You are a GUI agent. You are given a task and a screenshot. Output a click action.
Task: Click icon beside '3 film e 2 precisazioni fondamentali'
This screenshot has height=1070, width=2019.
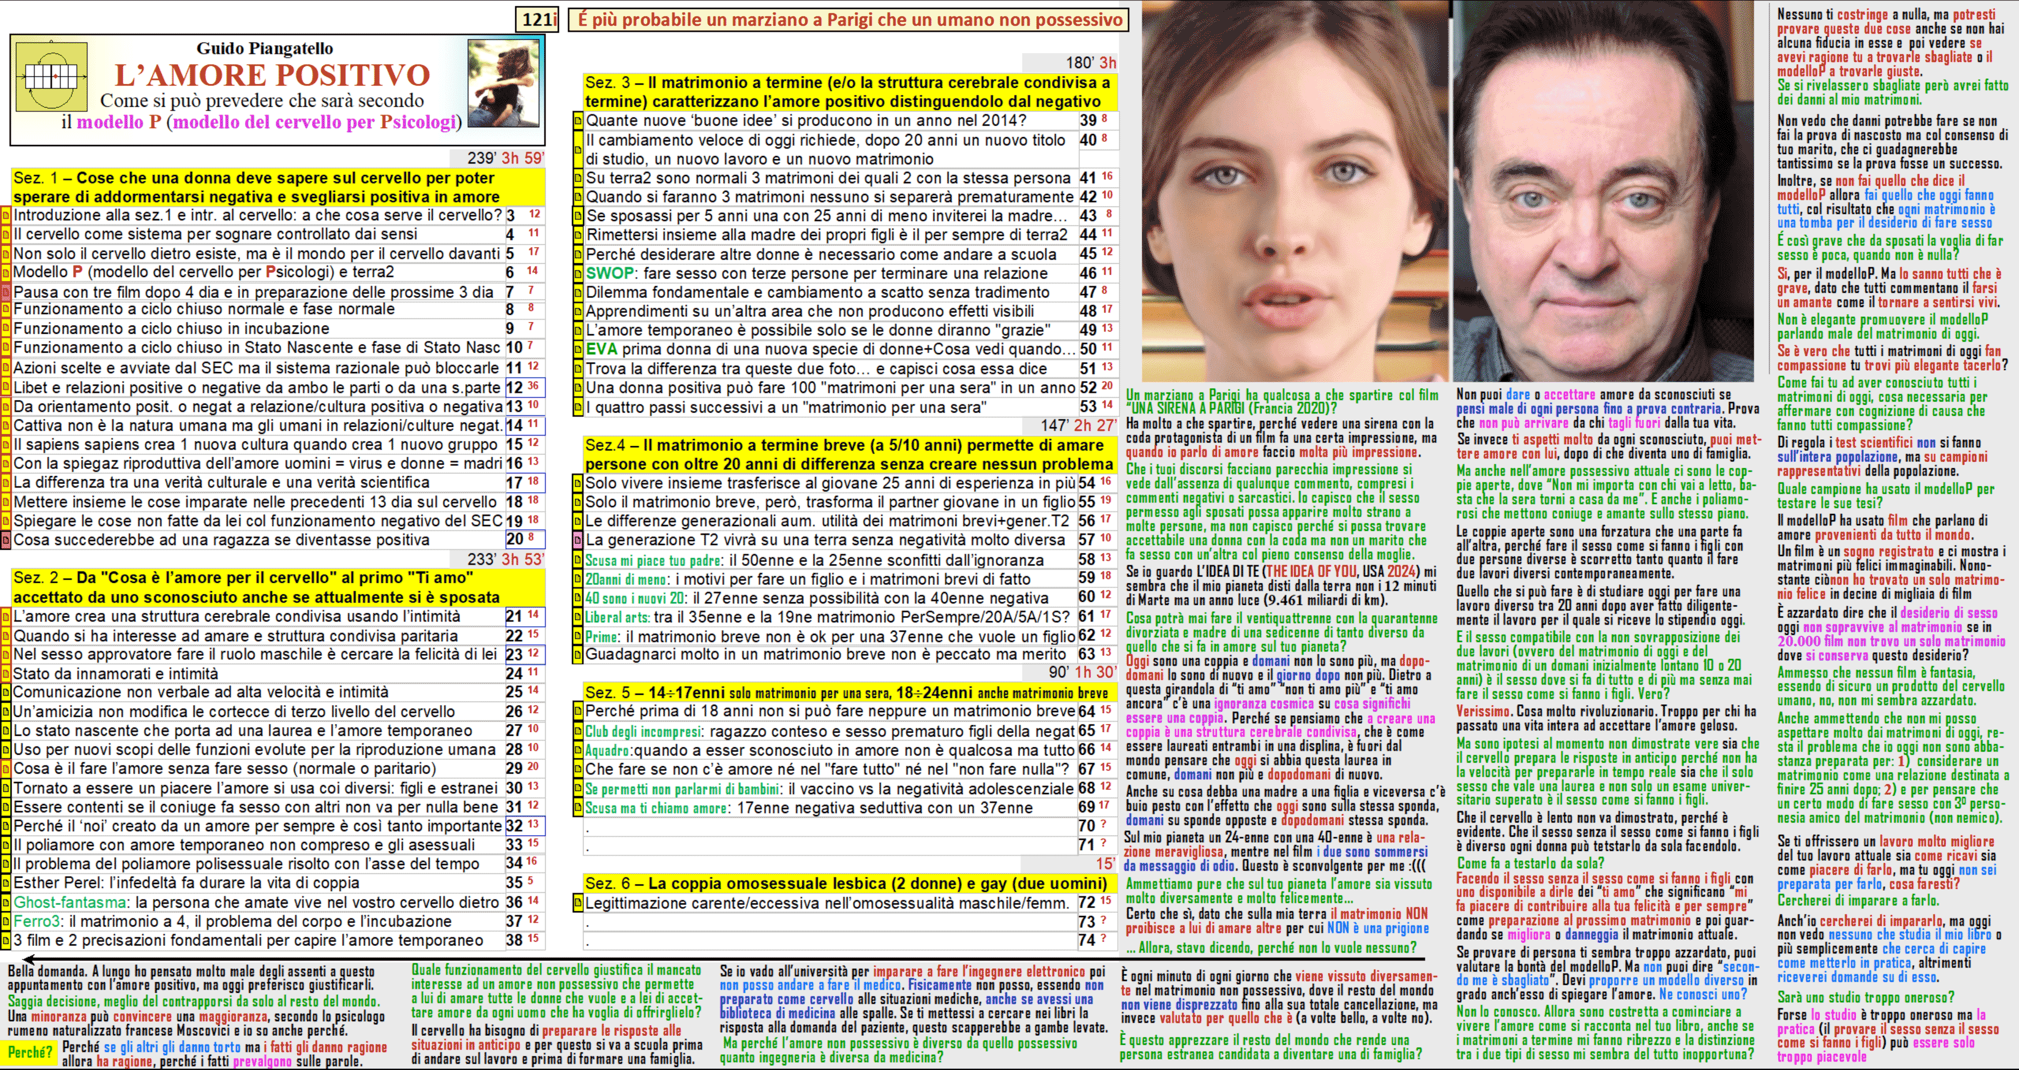click(x=6, y=940)
